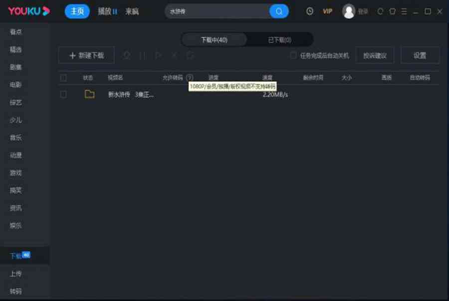
Task: Open the main menu hamburger icon
Action: click(x=404, y=11)
